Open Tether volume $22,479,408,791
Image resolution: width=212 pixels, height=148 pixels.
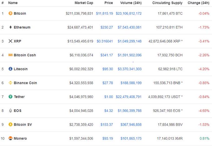128,97
